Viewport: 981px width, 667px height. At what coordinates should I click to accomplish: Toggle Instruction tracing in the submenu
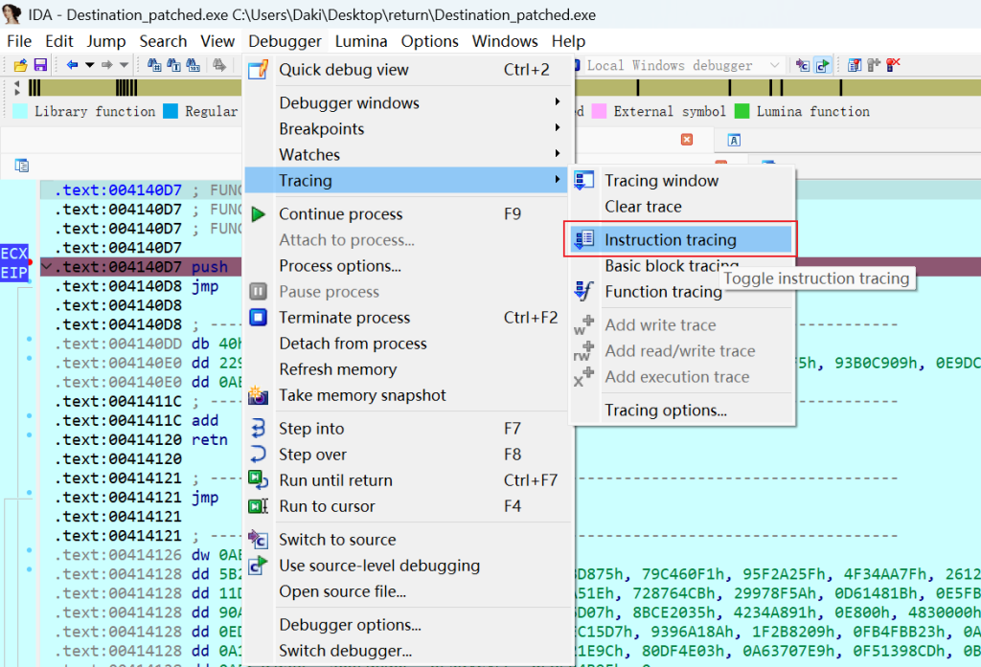pos(681,239)
